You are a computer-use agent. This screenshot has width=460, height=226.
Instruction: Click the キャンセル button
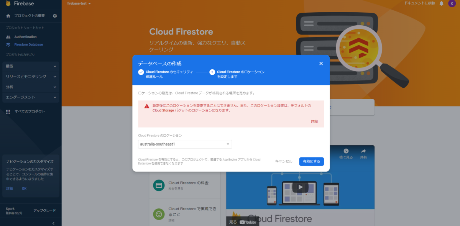(284, 162)
